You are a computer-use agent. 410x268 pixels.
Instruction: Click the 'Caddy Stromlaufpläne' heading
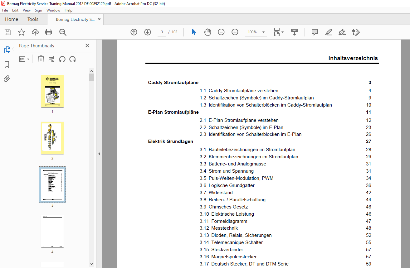tap(173, 83)
